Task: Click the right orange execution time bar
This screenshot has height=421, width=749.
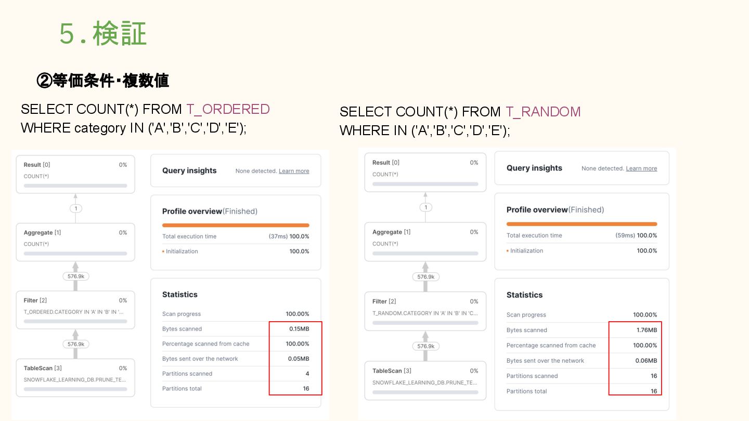Action: pyautogui.click(x=582, y=224)
